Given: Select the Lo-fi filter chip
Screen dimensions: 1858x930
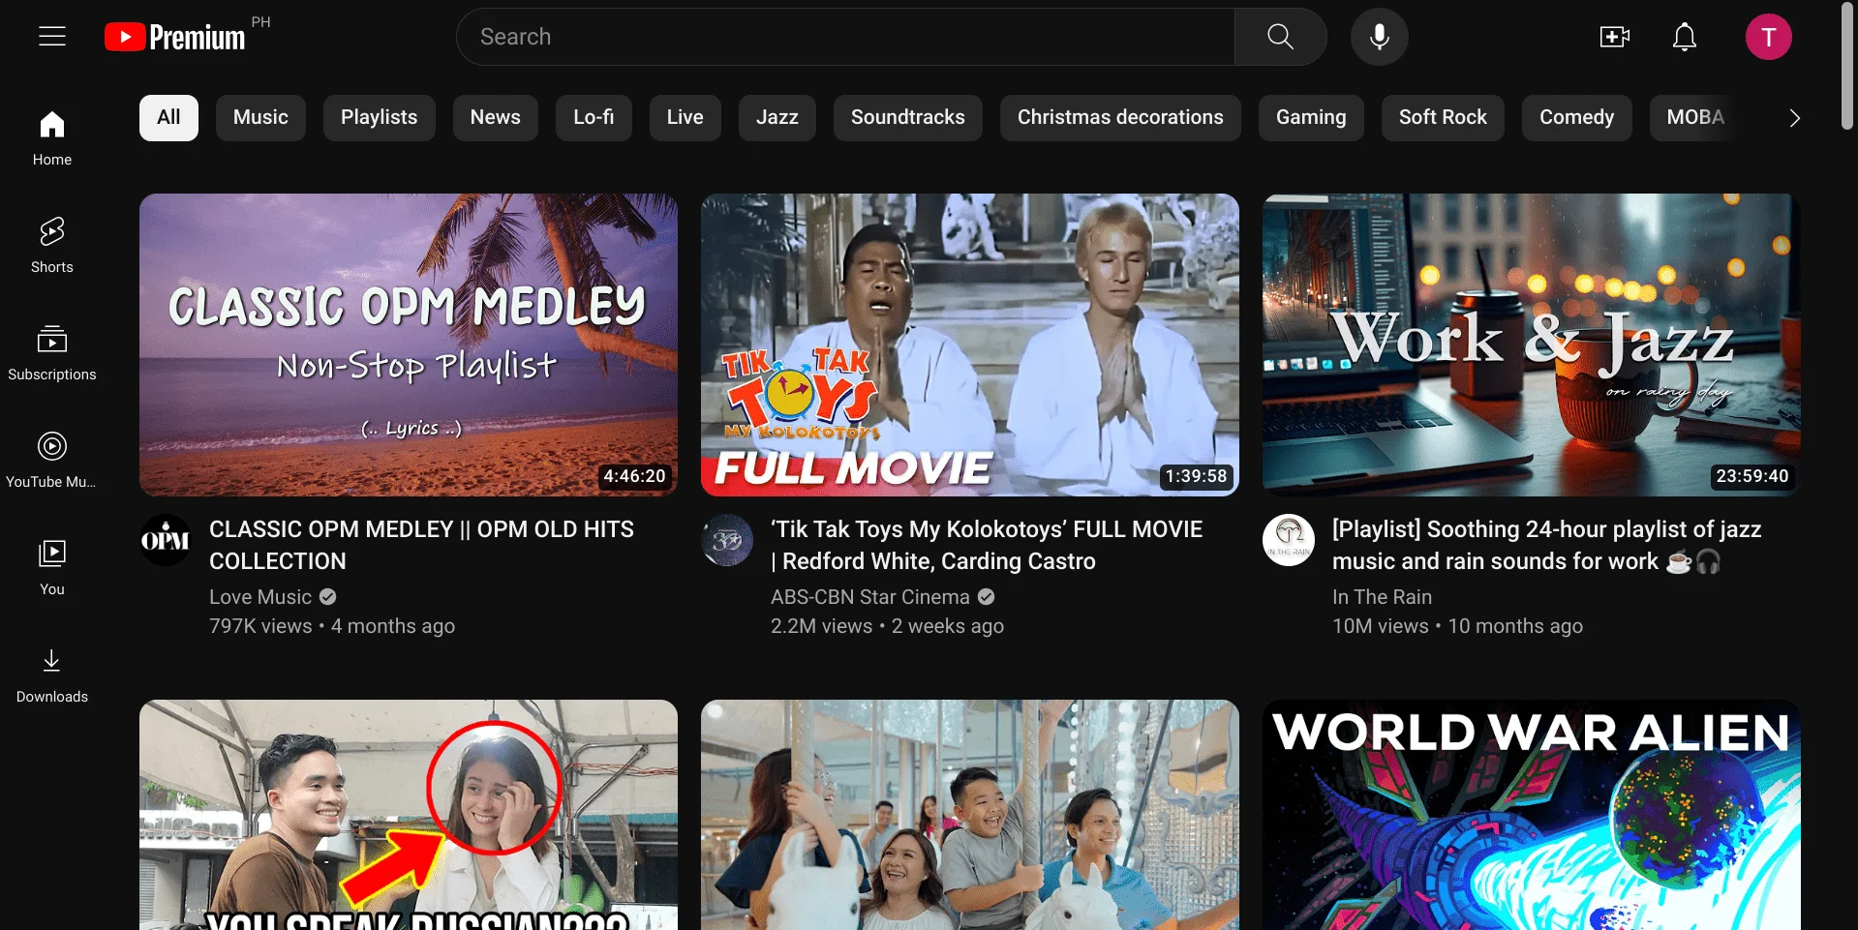Looking at the screenshot, I should pyautogui.click(x=594, y=118).
